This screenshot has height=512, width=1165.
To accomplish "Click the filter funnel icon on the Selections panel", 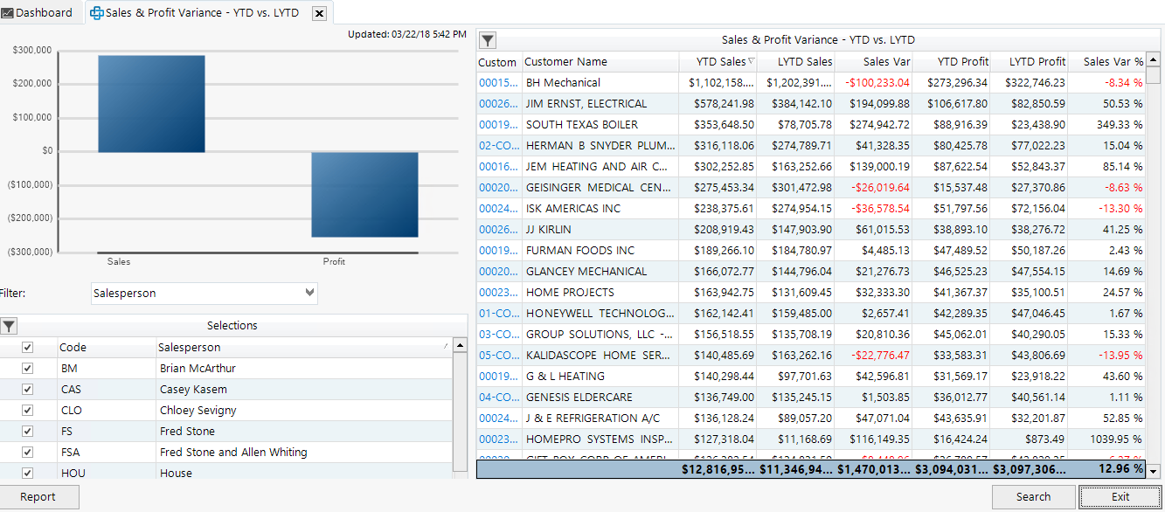I will coord(9,326).
